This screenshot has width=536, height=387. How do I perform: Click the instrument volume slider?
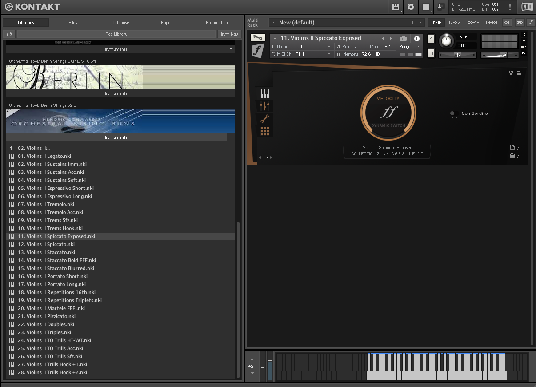click(x=500, y=55)
